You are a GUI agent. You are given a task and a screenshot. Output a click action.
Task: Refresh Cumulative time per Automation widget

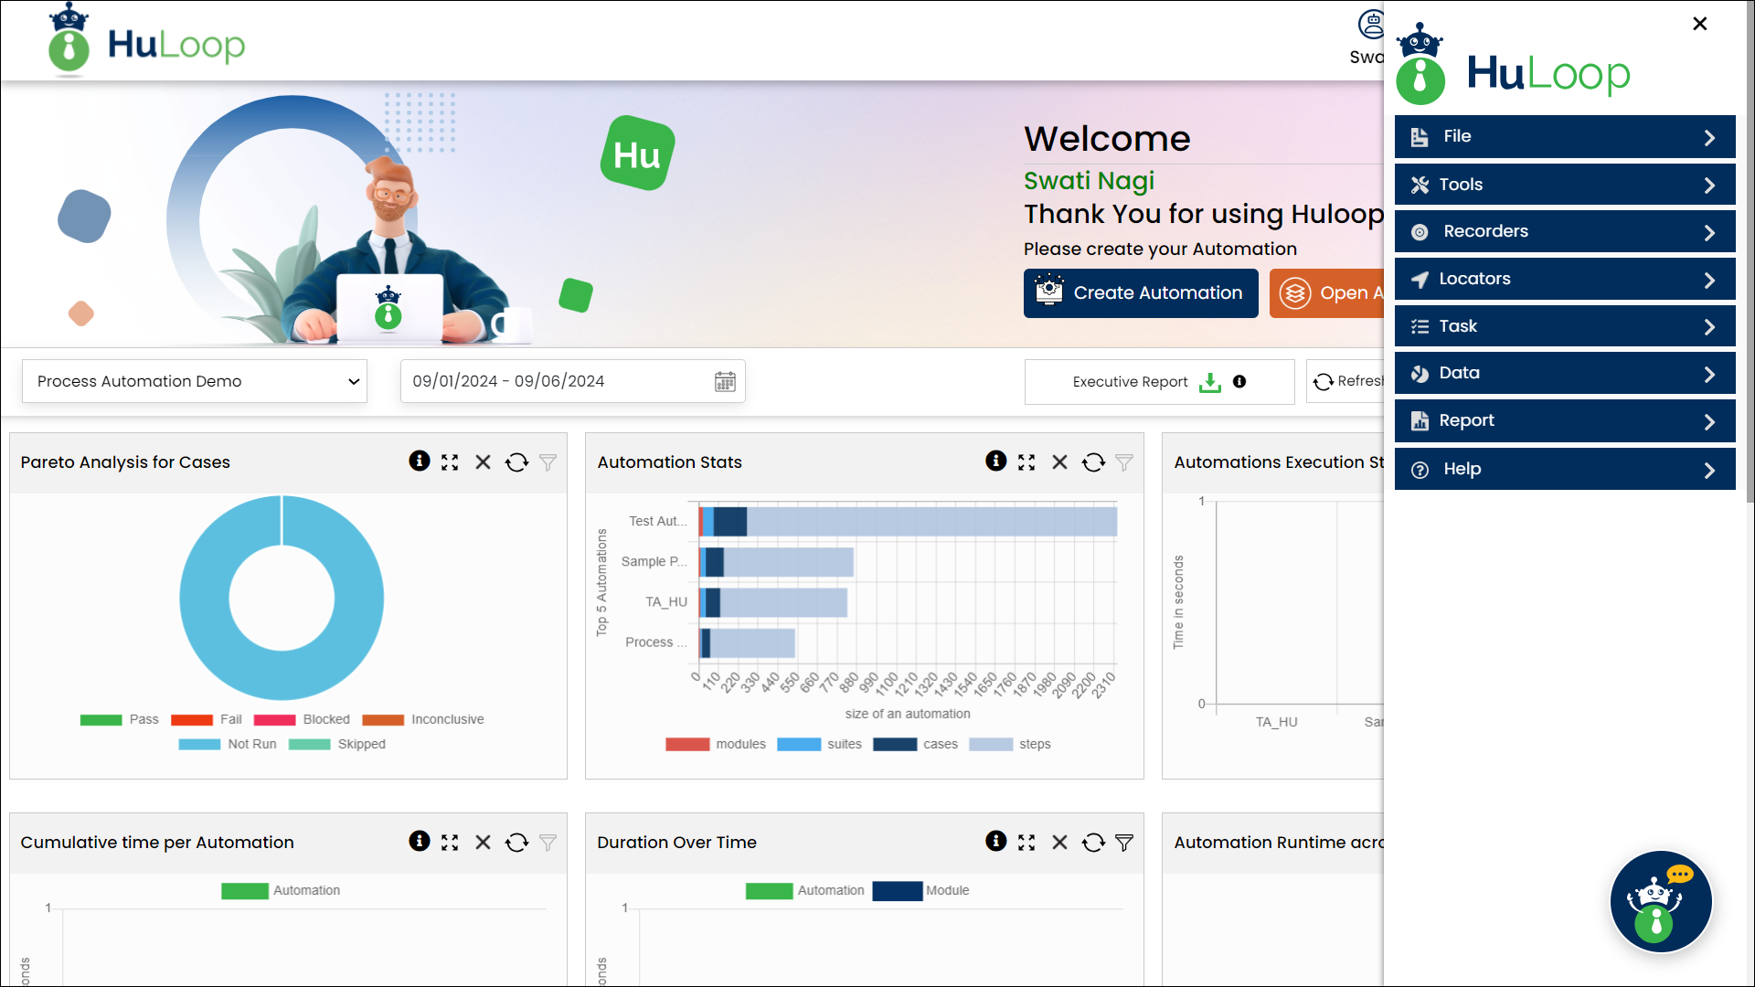(x=517, y=843)
